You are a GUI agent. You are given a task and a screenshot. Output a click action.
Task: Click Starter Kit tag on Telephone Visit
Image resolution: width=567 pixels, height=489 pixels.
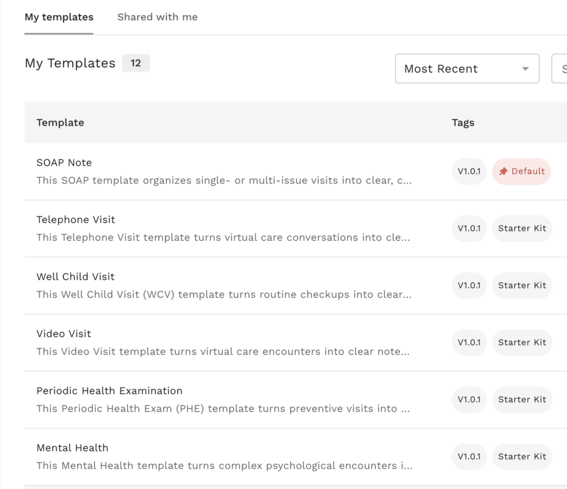pos(522,229)
